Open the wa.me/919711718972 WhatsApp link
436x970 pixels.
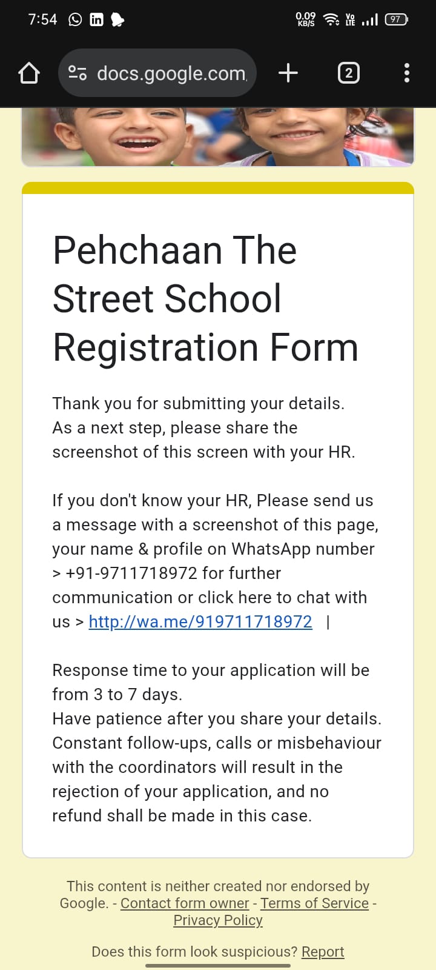[200, 622]
